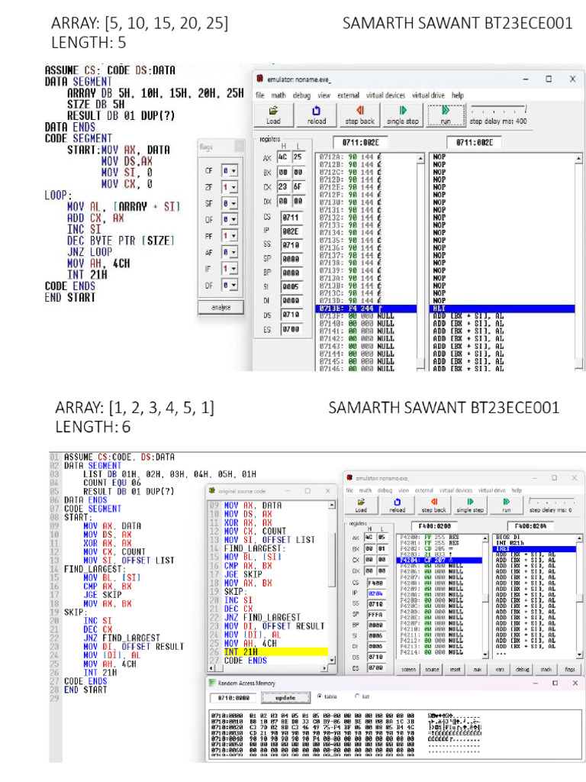
Task: Close the flags panel
Action: click(x=239, y=146)
